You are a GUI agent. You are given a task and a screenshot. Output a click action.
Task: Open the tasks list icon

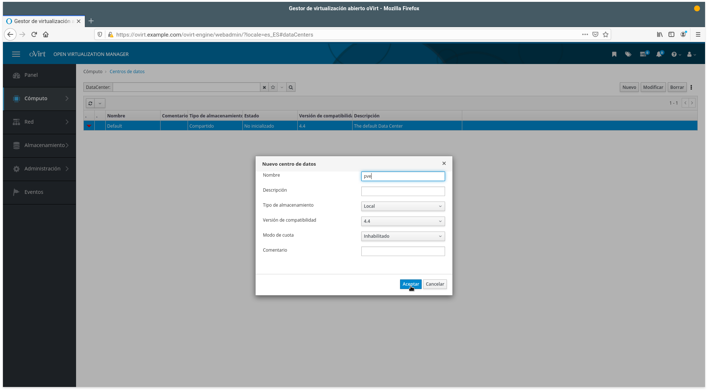(643, 54)
